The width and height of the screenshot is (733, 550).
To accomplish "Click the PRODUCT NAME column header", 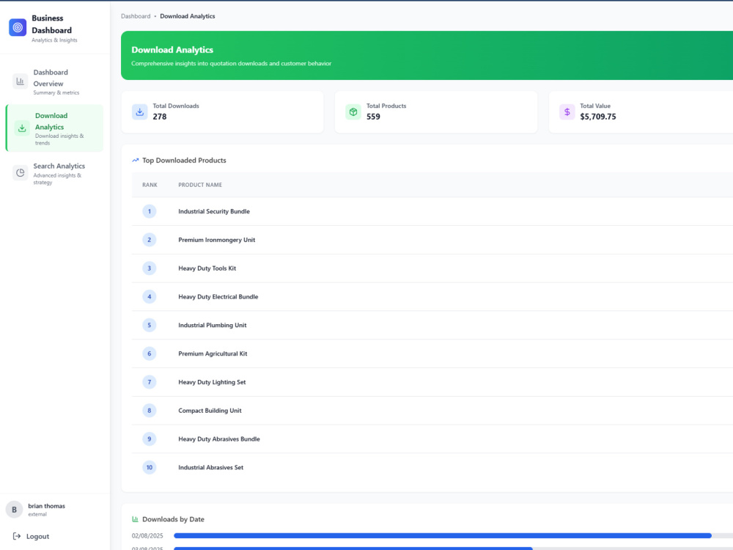I will click(x=200, y=185).
